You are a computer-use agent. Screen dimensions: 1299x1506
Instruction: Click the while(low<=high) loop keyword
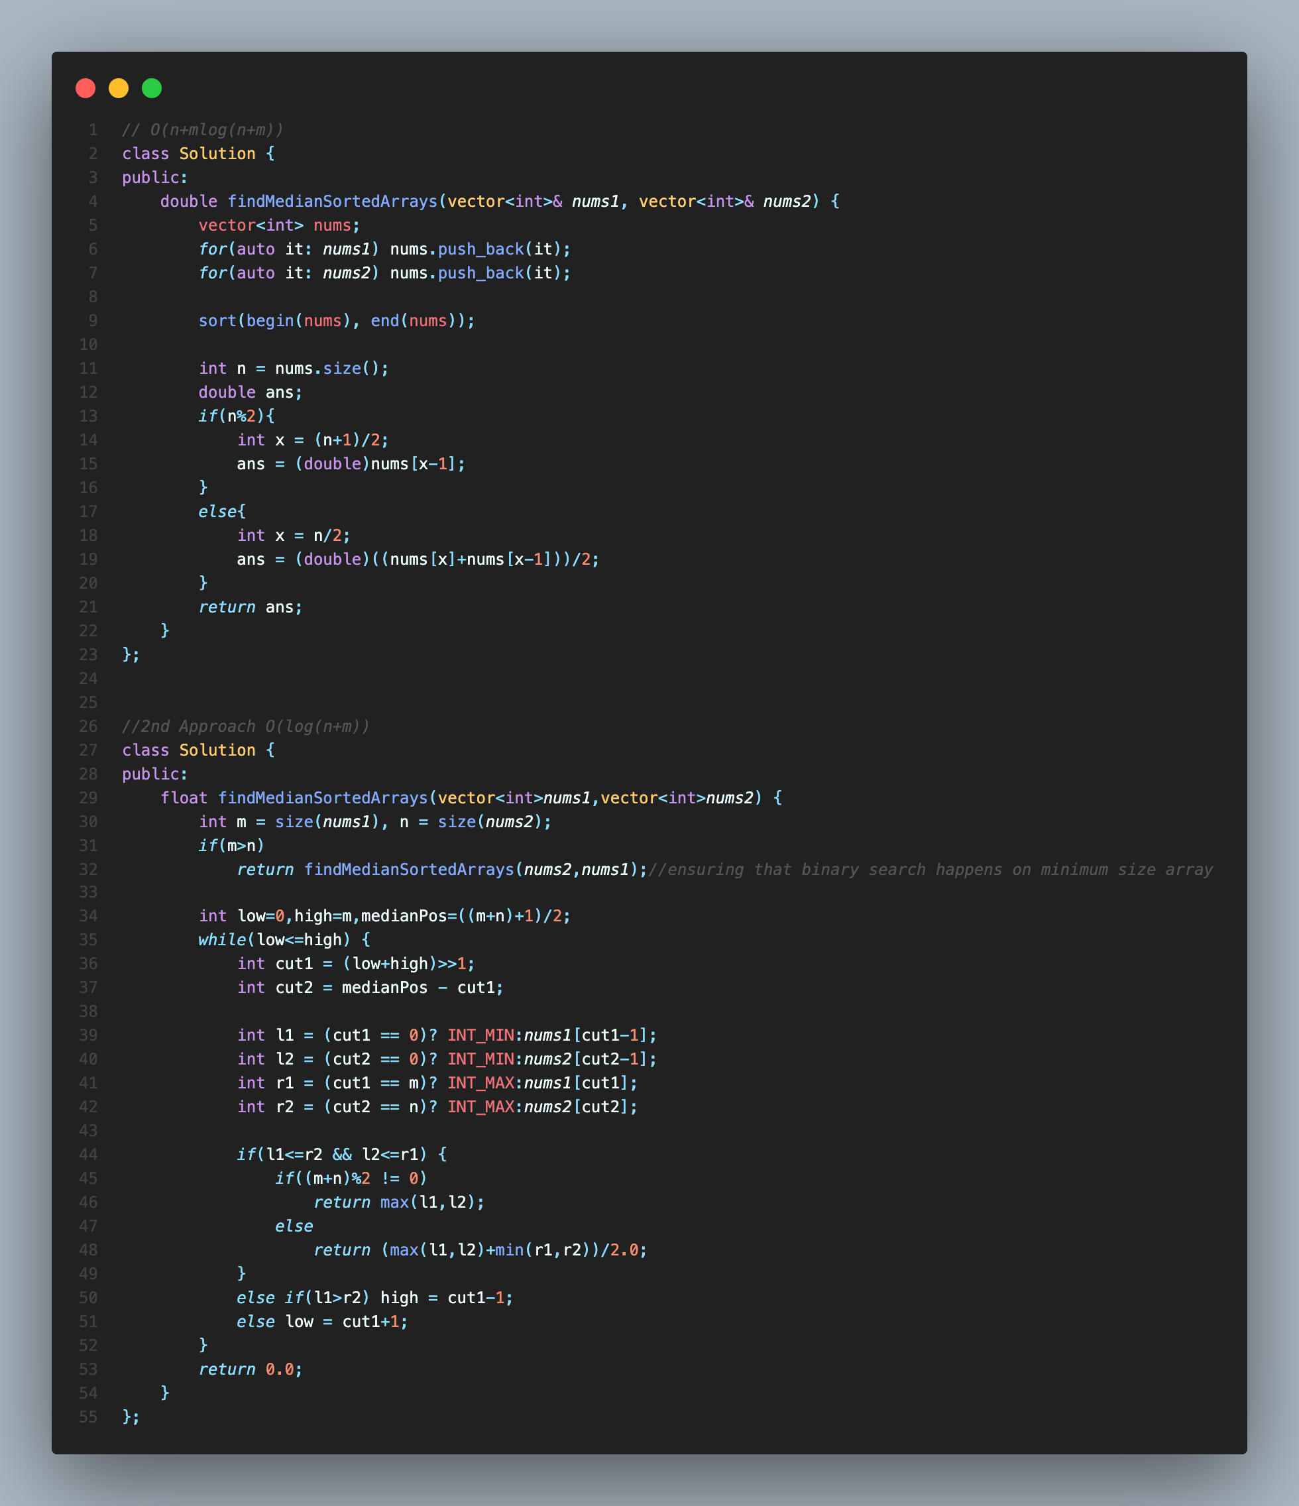pos(222,940)
